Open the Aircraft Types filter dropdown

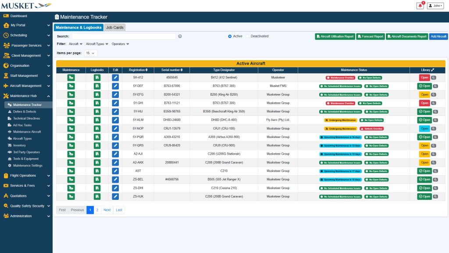pyautogui.click(x=97, y=44)
